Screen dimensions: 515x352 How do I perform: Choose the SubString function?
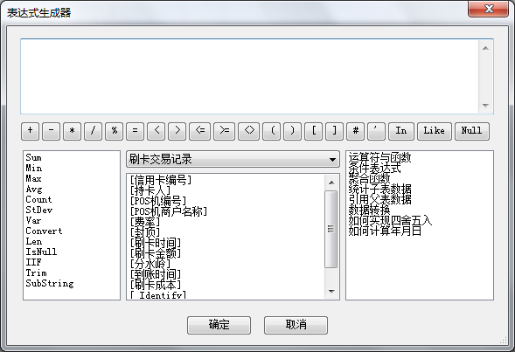(x=50, y=284)
